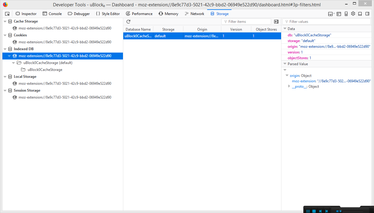Image resolution: width=374 pixels, height=213 pixels.
Task: Select moz-extension host under Cookies
Action: click(63, 42)
